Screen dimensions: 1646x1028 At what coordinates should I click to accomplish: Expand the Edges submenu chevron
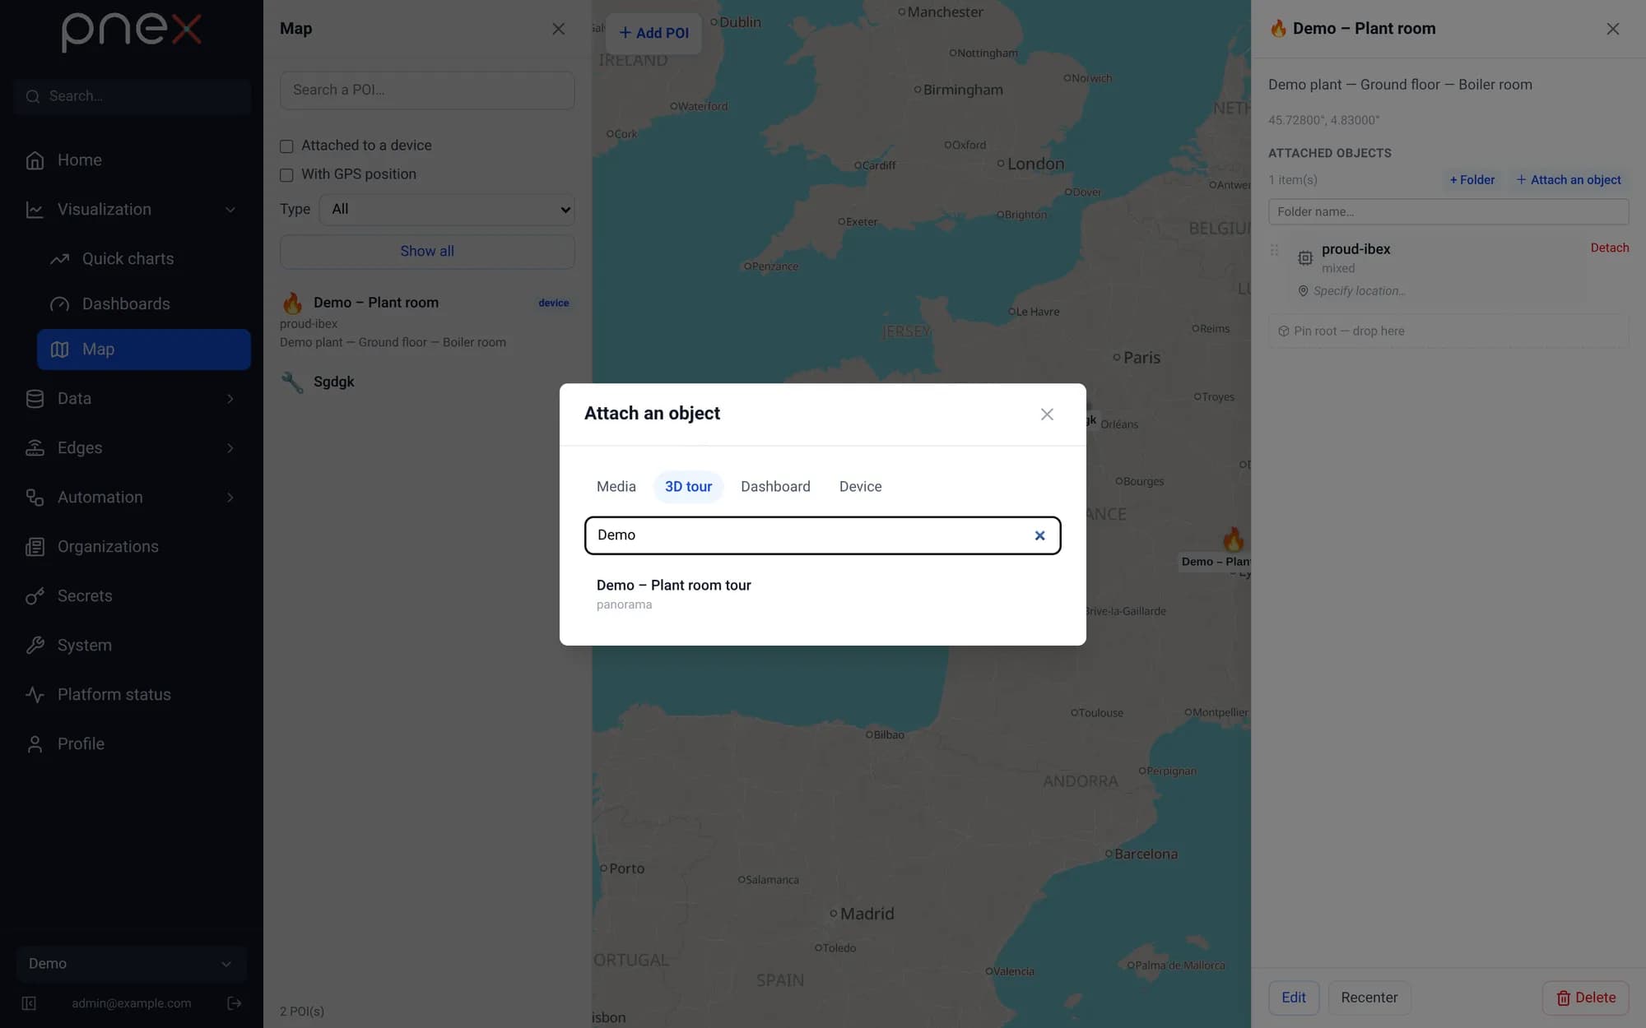[230, 448]
